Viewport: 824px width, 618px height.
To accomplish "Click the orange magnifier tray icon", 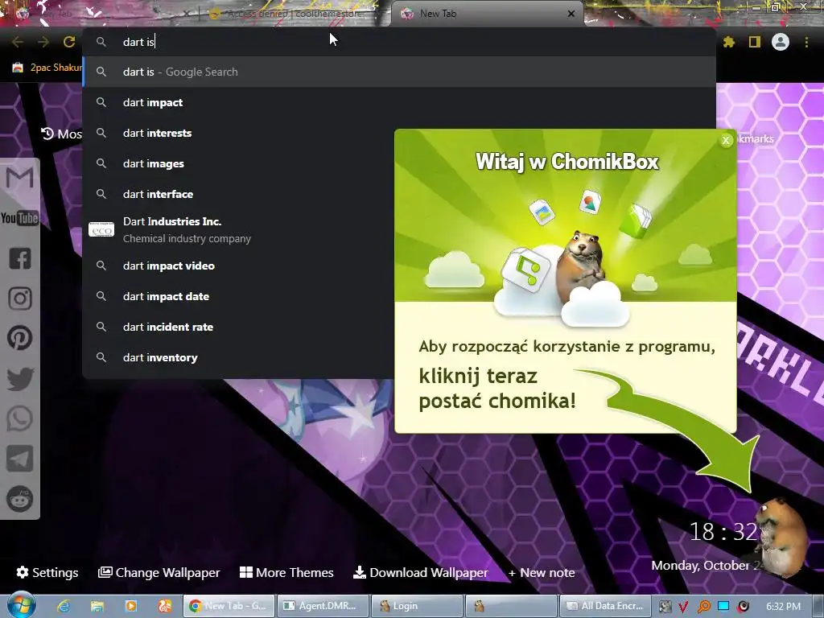I will 703,607.
